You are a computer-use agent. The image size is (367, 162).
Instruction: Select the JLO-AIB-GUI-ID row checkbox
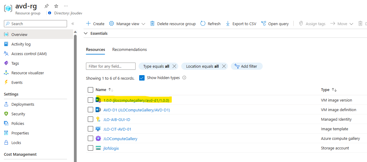click(90, 119)
